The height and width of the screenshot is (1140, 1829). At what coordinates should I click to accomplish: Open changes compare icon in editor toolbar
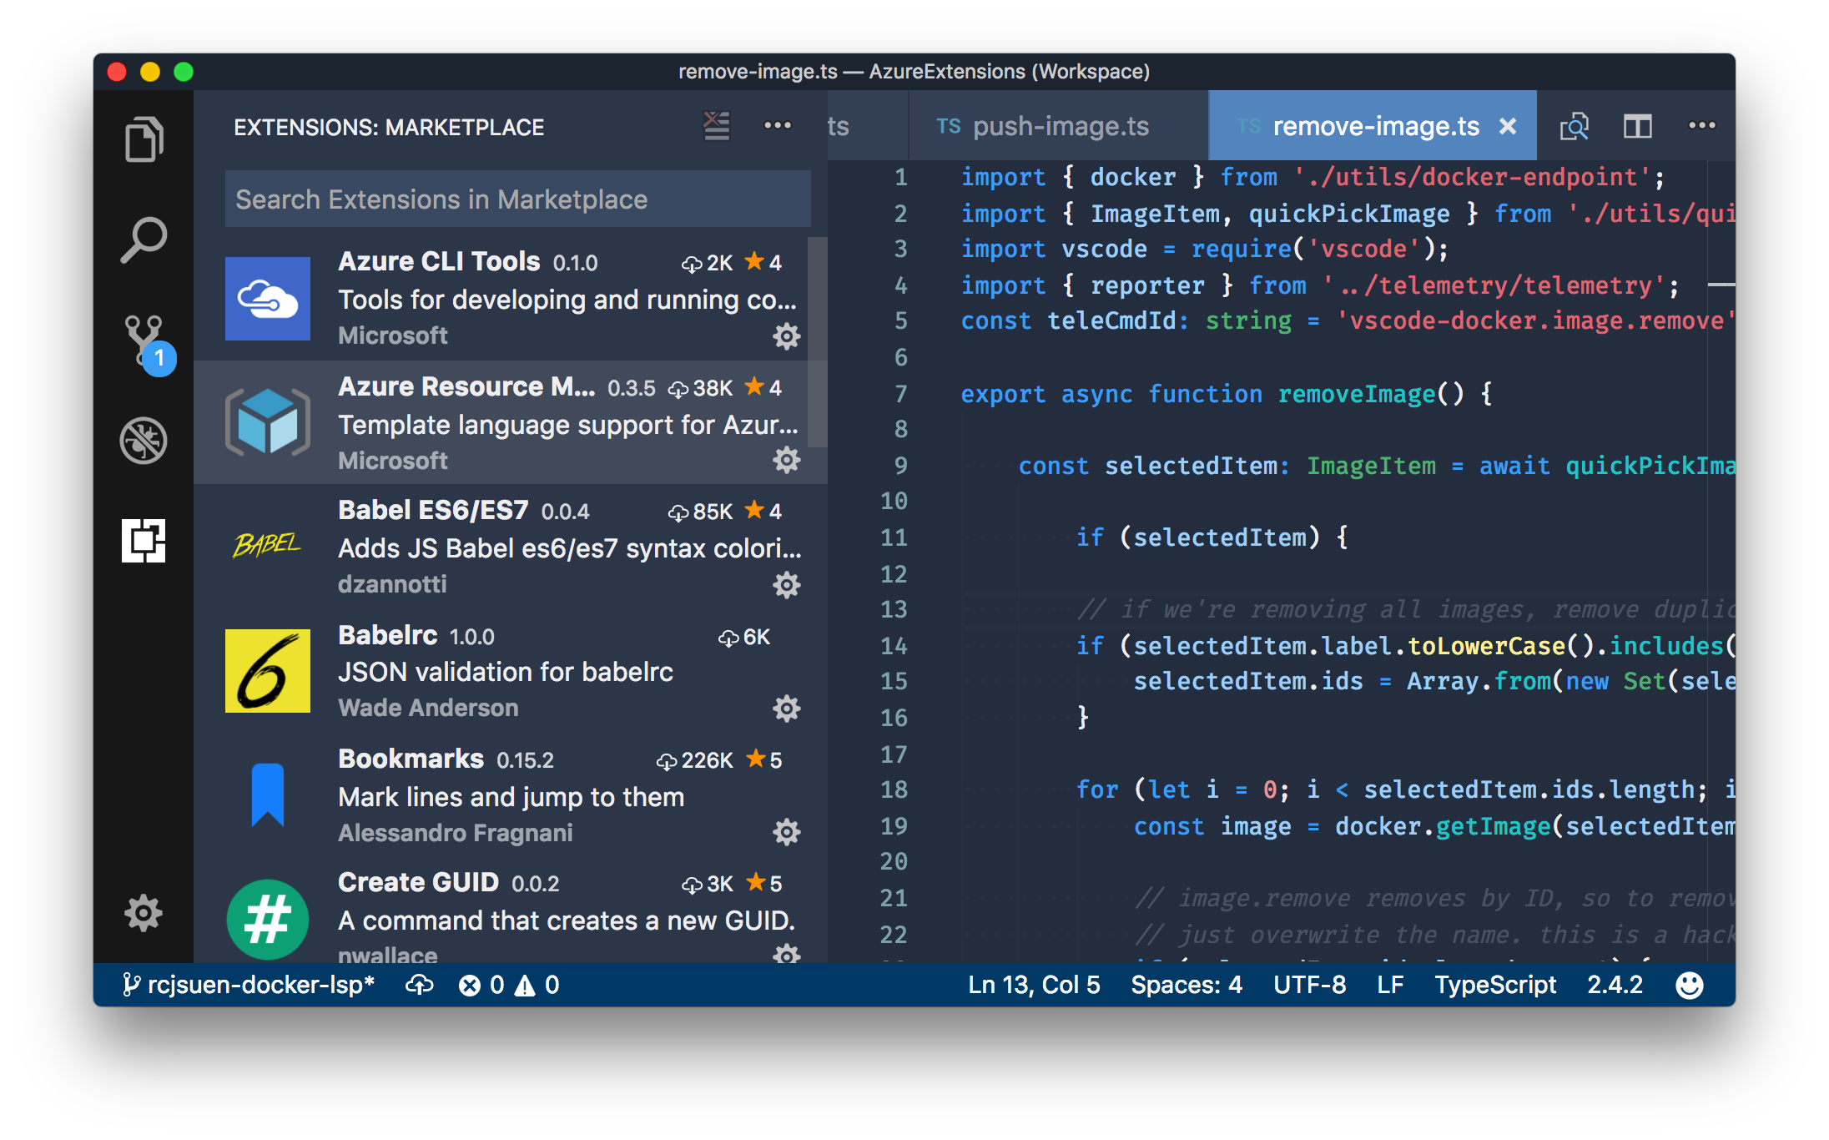[1574, 126]
